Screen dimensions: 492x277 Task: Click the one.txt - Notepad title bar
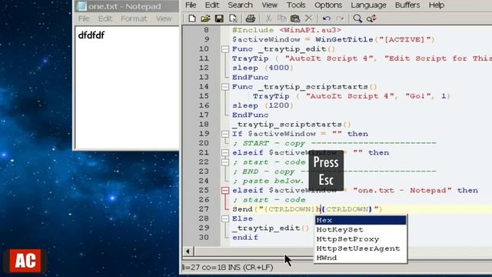pyautogui.click(x=127, y=6)
